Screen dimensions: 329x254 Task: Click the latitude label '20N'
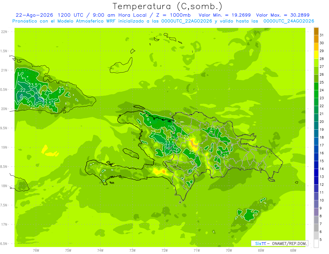[4, 109]
